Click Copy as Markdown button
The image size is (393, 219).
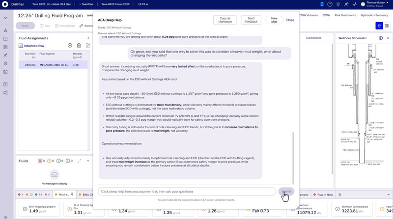tap(225, 20)
